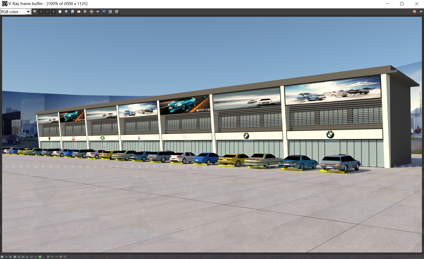
Task: Show the pixel information icon in status bar
Action: [x=10, y=257]
